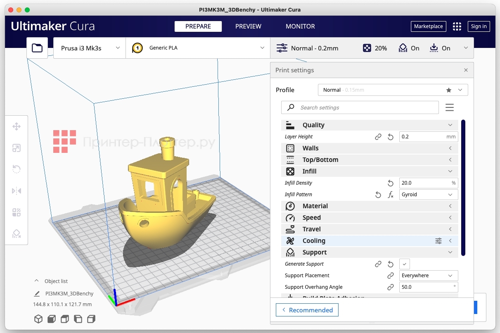Open the setting visibility hamburger menu
This screenshot has width=500, height=333.
tap(449, 107)
